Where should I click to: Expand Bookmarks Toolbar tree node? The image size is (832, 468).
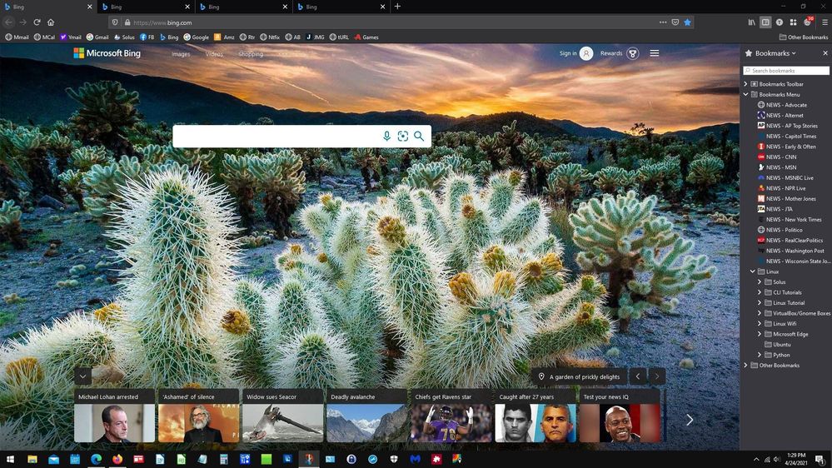(745, 84)
